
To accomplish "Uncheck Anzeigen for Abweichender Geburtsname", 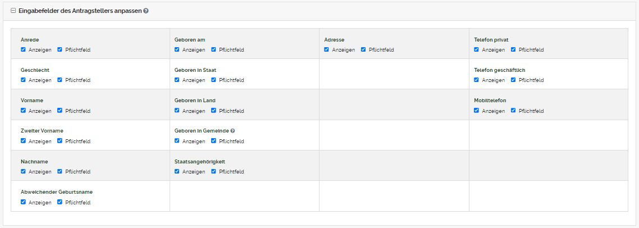I will (24, 202).
